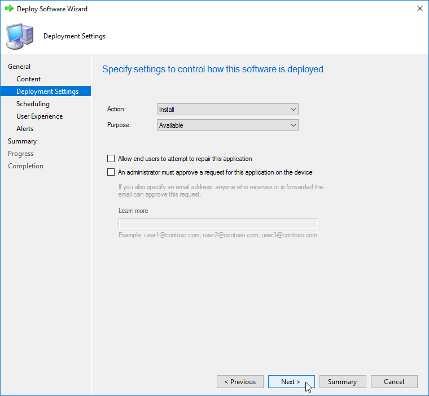This screenshot has width=429, height=396.
Task: Switch to the Alerts step
Action: pos(25,129)
